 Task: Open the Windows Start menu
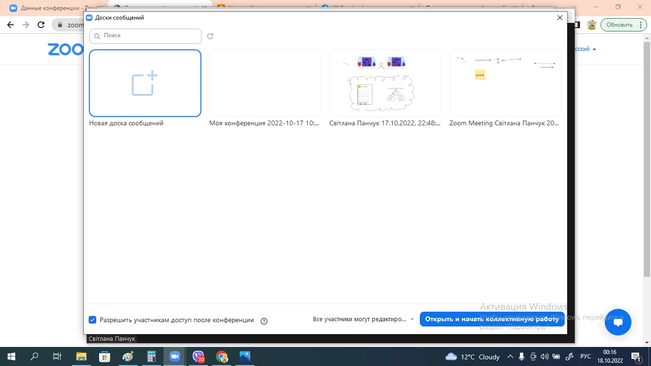[11, 356]
